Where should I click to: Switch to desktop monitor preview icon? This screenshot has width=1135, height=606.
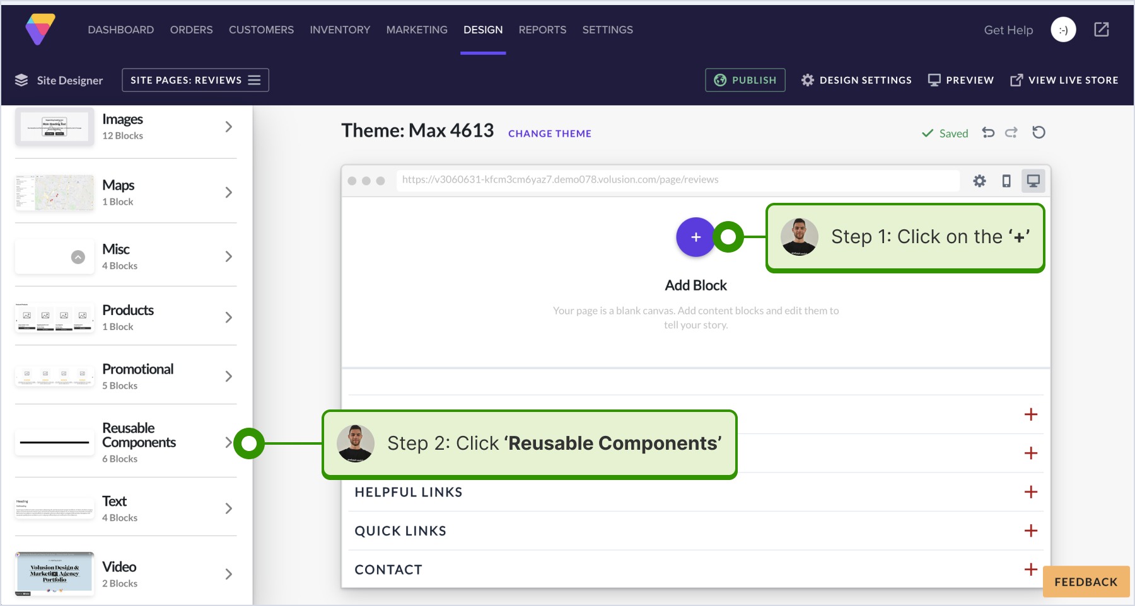[x=1033, y=181]
